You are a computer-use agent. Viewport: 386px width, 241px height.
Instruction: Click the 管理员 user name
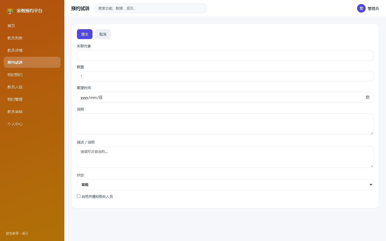coord(373,9)
